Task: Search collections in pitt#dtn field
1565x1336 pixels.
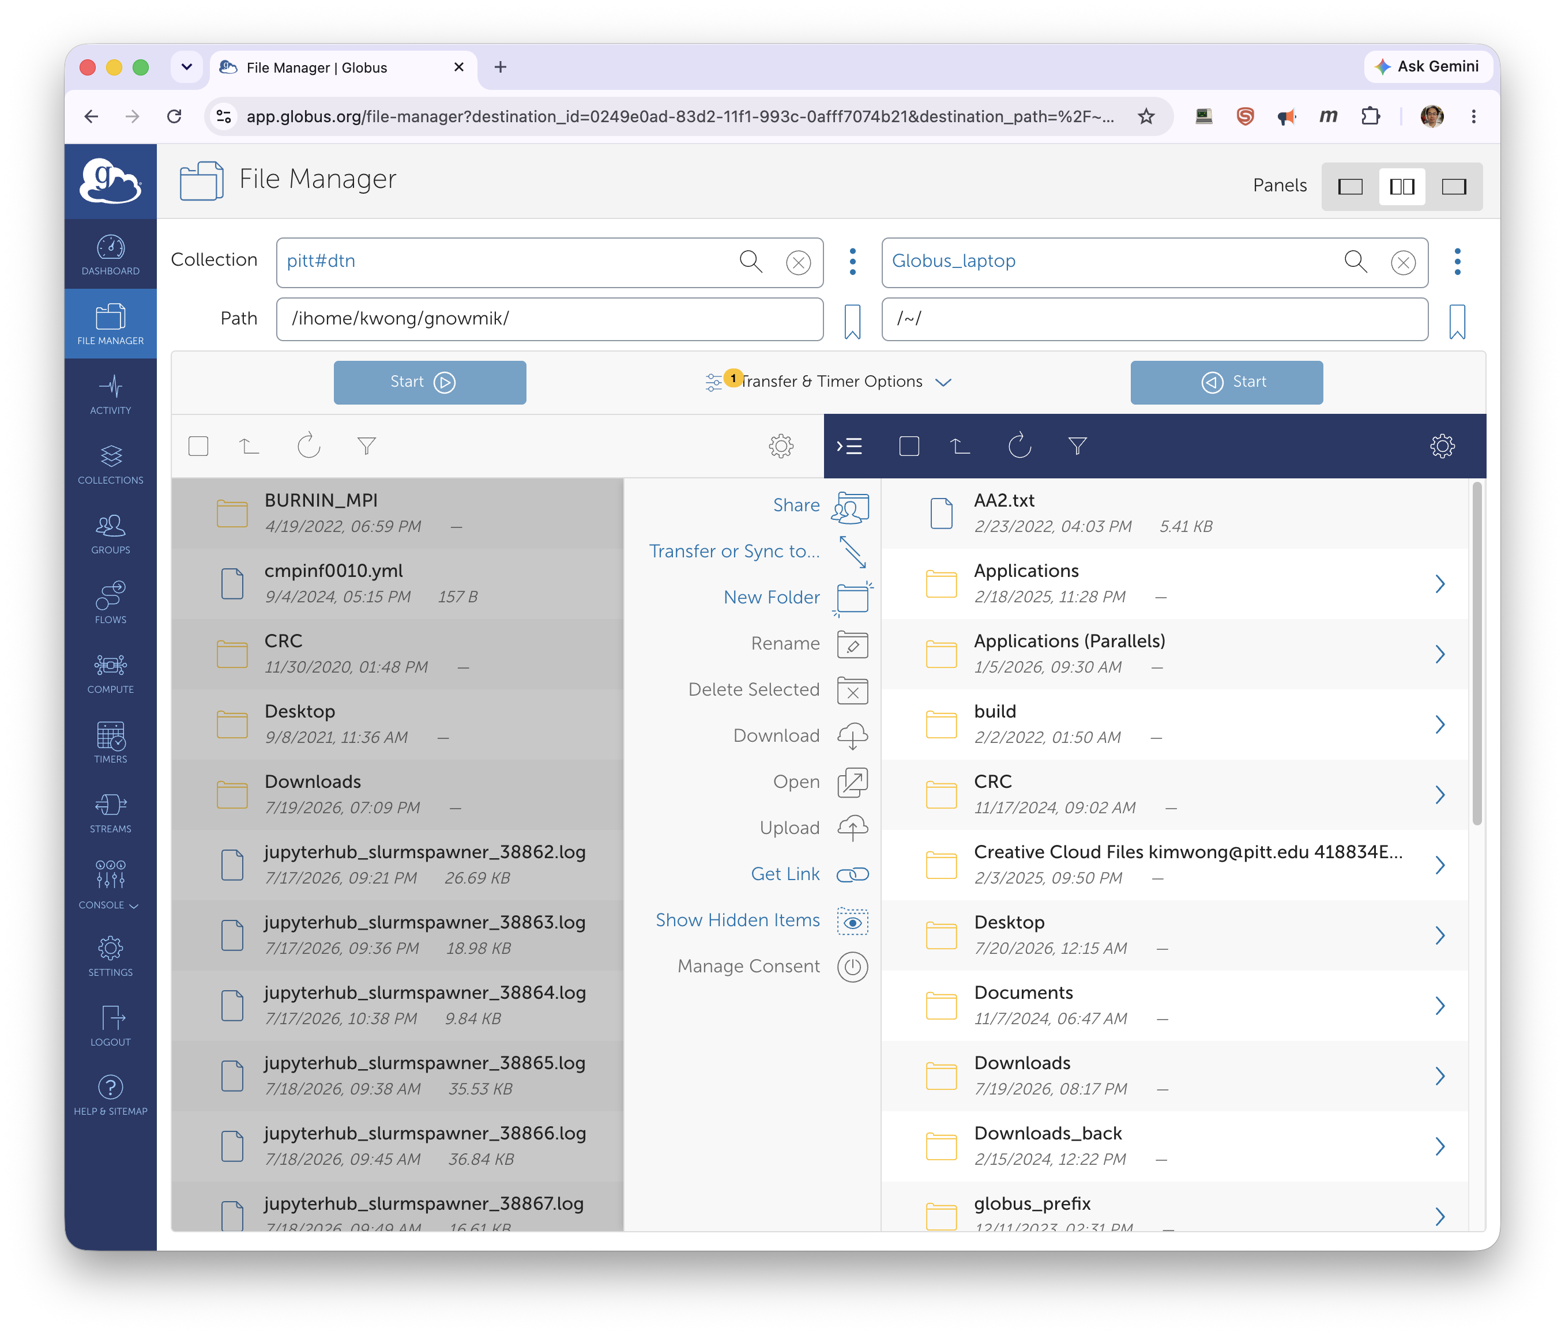Action: [x=751, y=262]
